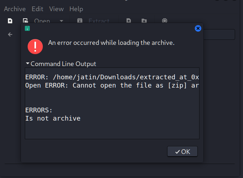
Task: Expand the Open recent dropdown arrow
Action: [x=61, y=21]
